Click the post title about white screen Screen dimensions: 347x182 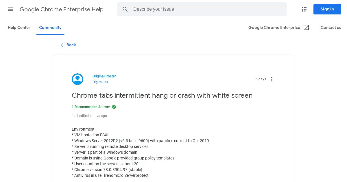tap(162, 95)
